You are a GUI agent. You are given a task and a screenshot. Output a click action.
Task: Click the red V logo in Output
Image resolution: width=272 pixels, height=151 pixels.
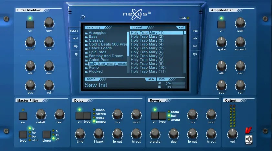tap(249, 130)
